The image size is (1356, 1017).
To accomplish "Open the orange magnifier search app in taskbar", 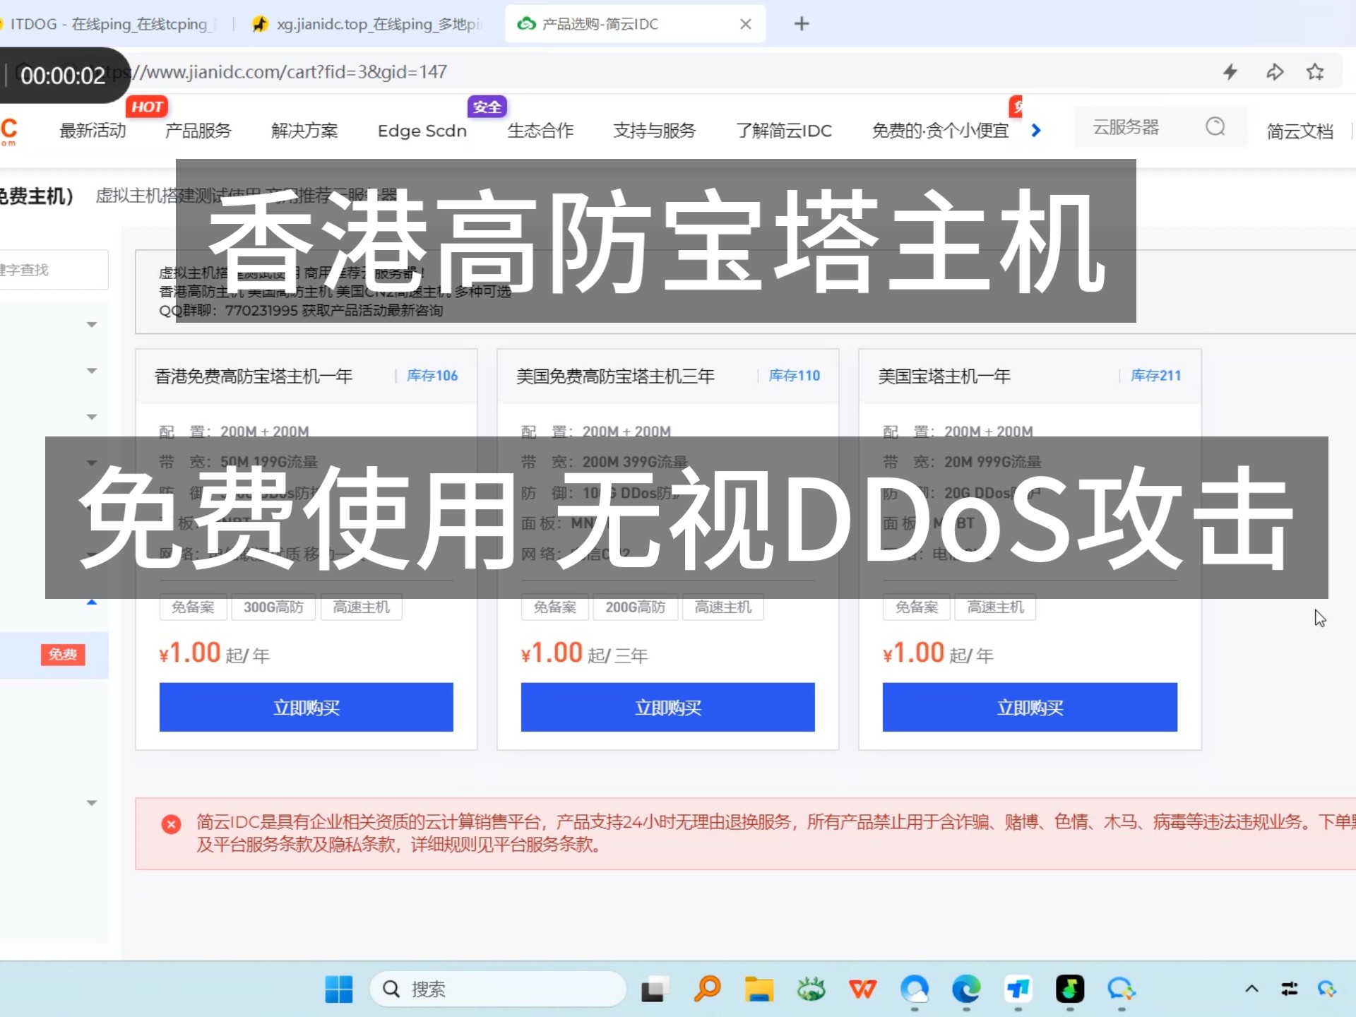I will tap(707, 989).
